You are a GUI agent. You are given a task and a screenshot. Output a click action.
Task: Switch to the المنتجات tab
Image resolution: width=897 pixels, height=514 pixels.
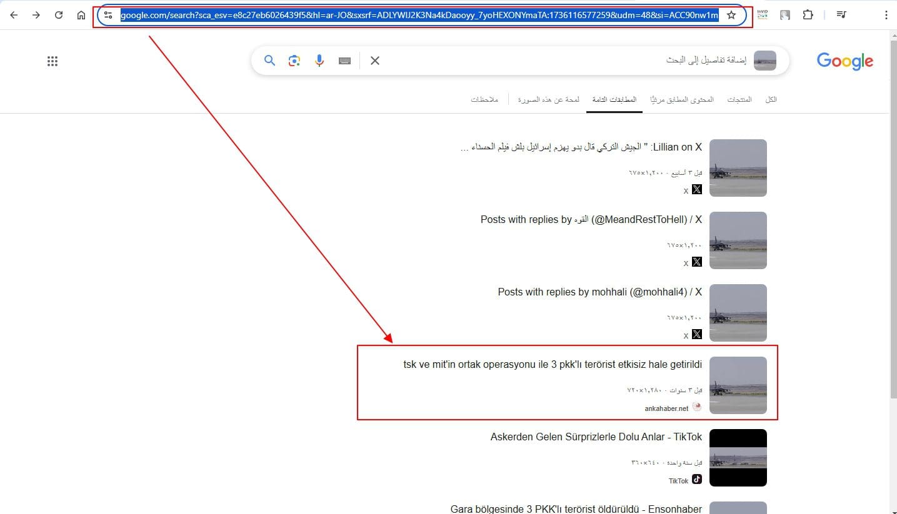tap(739, 100)
